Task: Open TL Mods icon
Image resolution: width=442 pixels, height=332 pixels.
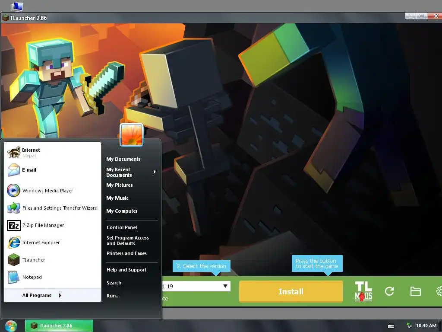Action: point(363,291)
